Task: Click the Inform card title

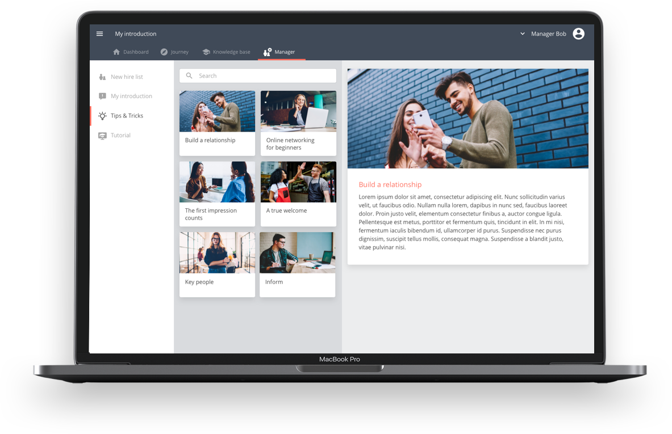Action: pyautogui.click(x=274, y=282)
